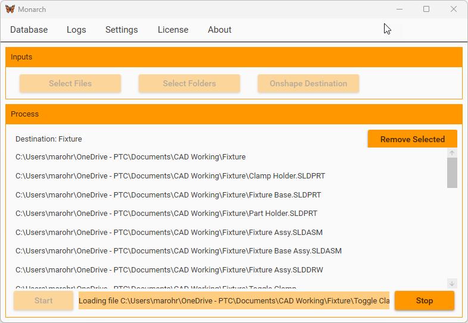Viewport: 468px width, 323px height.
Task: Click the Remove Selected button
Action: [x=412, y=139]
